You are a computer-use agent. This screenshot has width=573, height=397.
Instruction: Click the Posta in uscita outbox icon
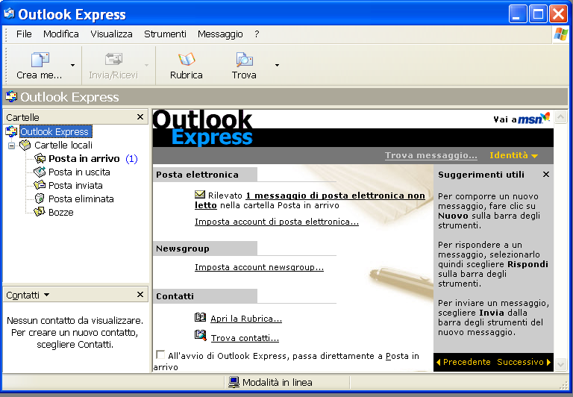(40, 172)
